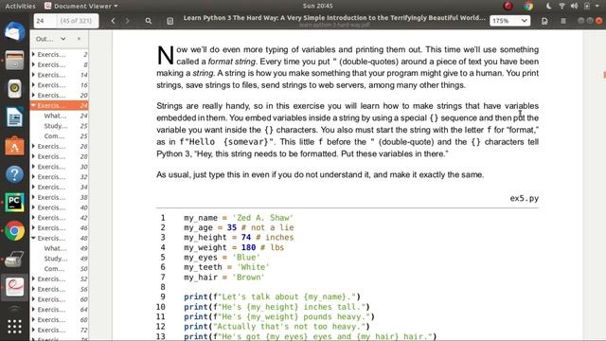Click the 'ex5.py' filename label

(524, 198)
